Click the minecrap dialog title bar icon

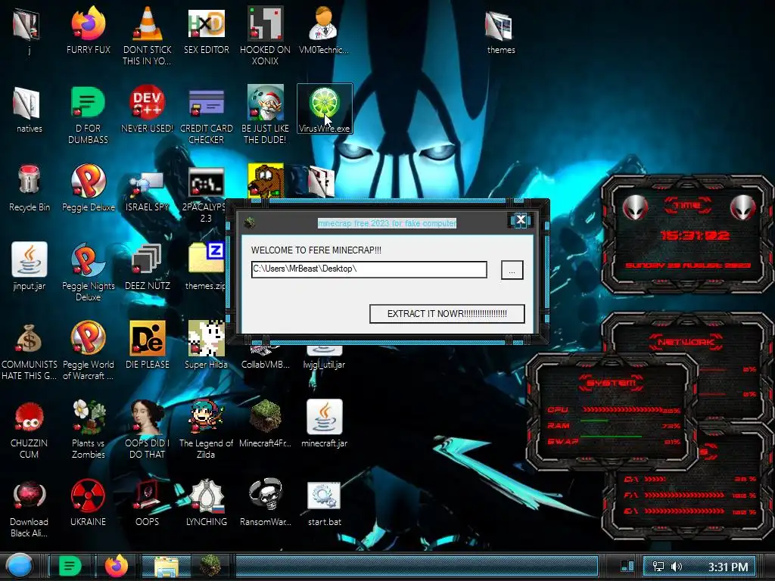click(249, 223)
